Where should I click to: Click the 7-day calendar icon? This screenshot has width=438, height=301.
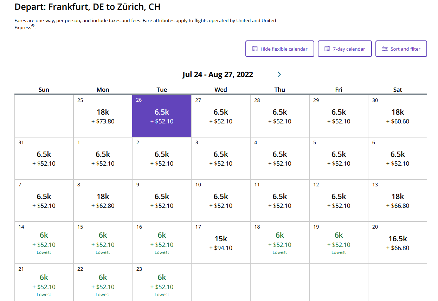327,49
